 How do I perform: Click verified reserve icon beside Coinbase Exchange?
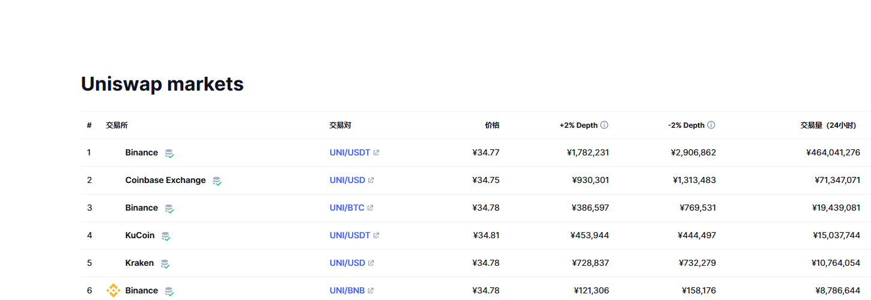pyautogui.click(x=217, y=181)
